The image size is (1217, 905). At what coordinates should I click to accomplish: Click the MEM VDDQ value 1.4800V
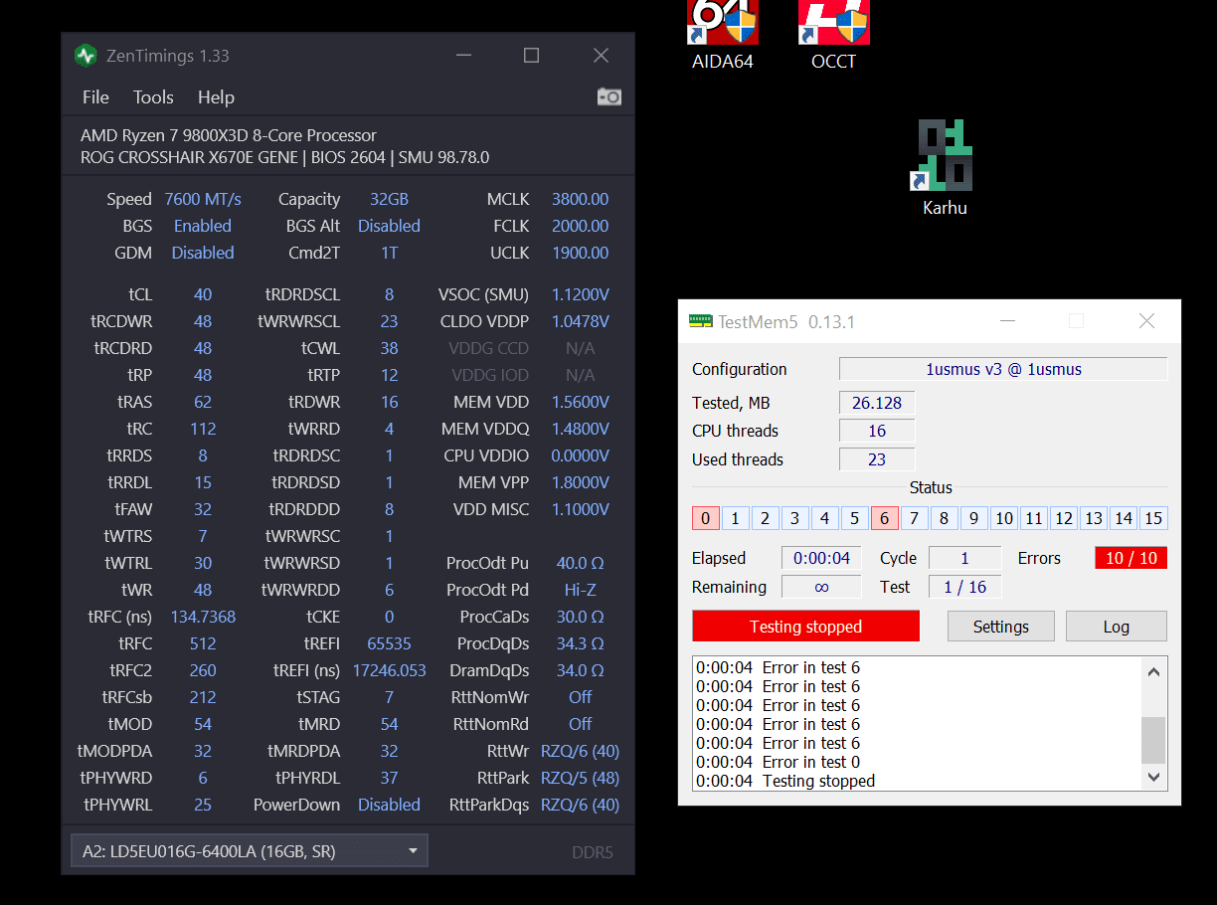point(580,429)
